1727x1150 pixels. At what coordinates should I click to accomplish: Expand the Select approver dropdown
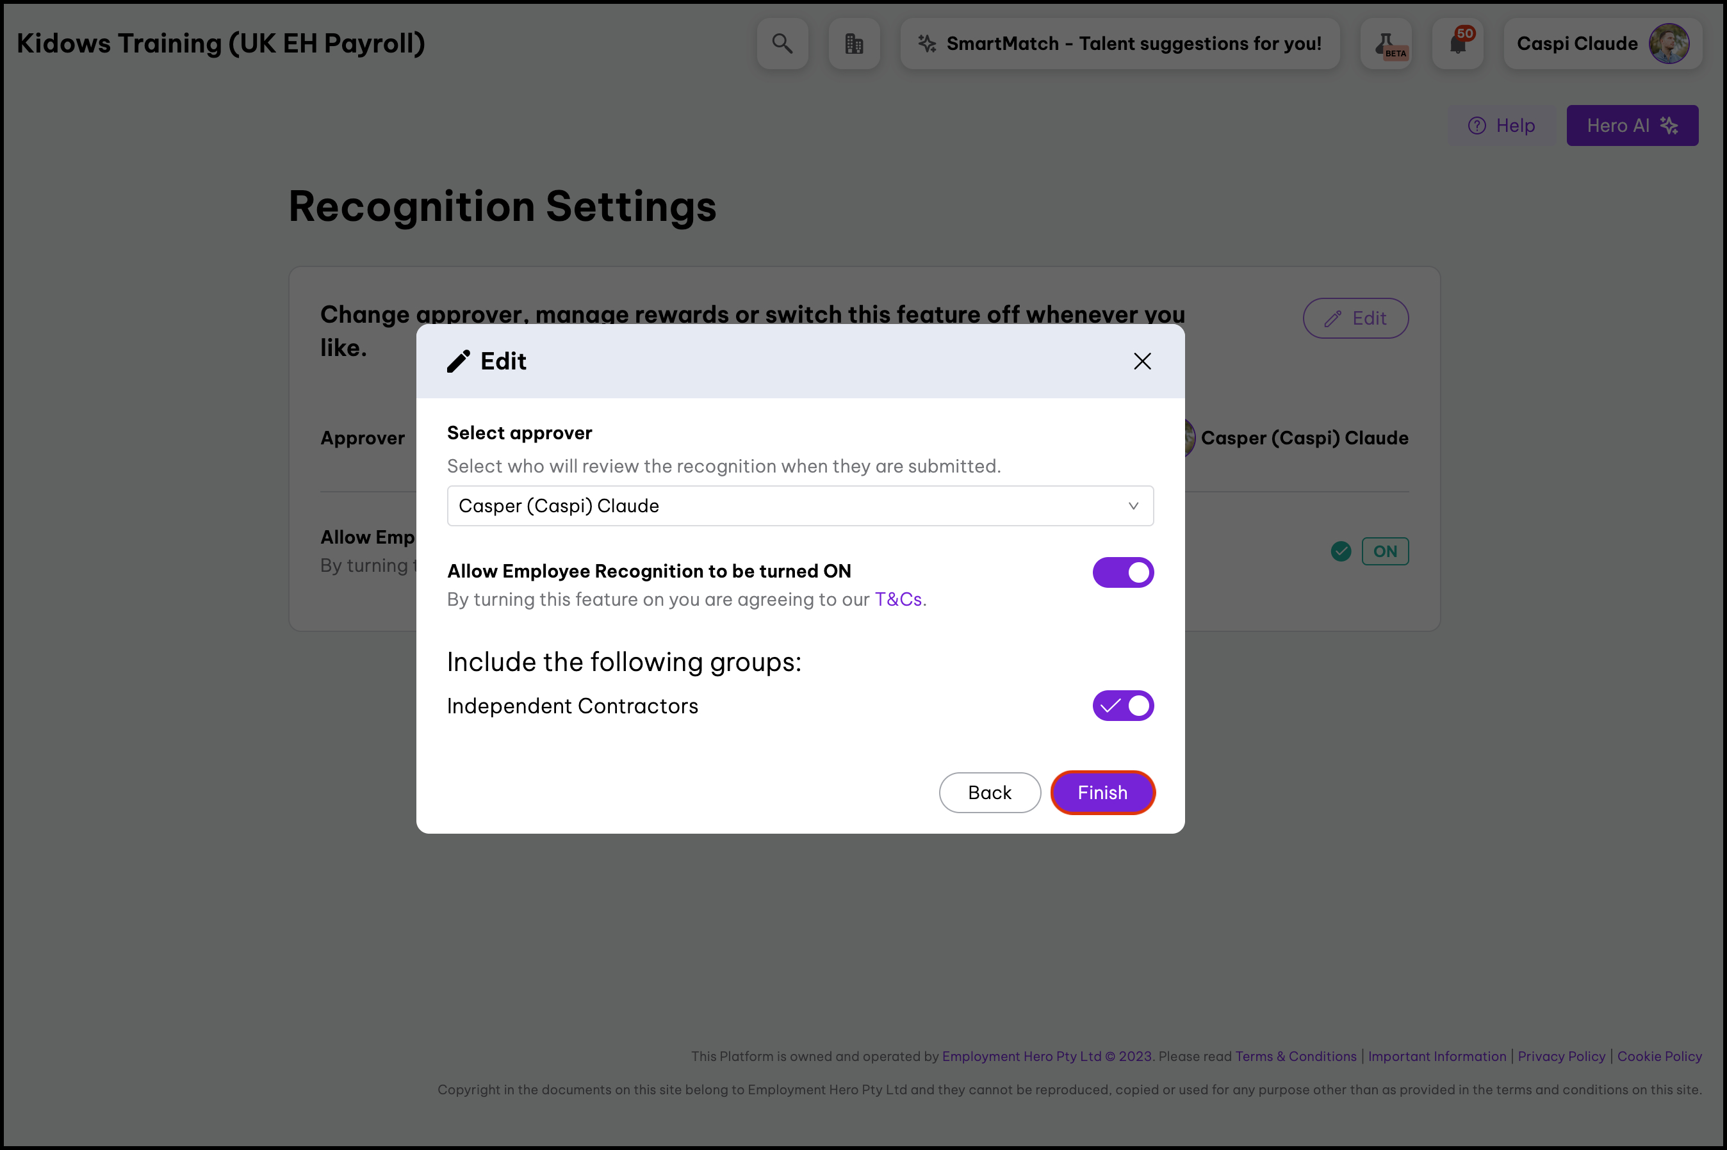click(801, 506)
